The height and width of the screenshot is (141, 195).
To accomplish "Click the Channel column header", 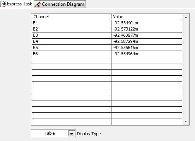I will 71,17.
